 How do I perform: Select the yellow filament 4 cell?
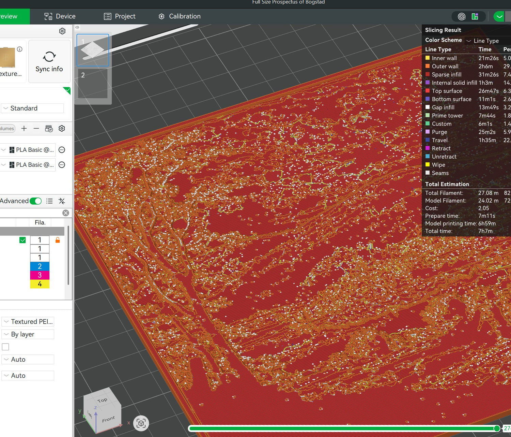[x=40, y=284]
